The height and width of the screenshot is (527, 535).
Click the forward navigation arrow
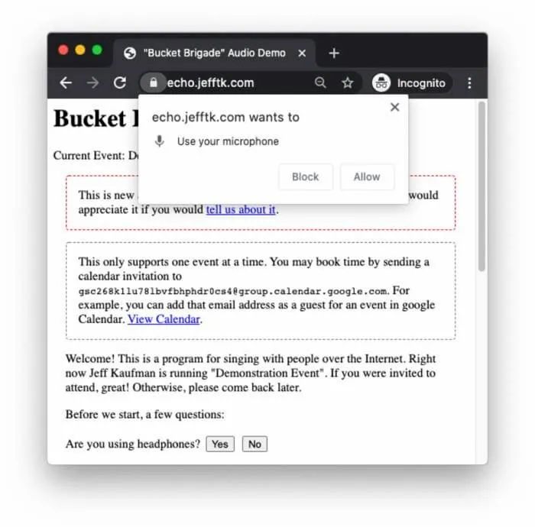click(x=92, y=82)
